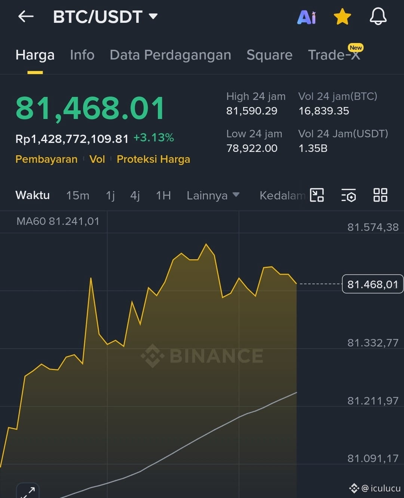Viewport: 404px width, 498px height.
Task: Tap the axis label 81.574,38
Action: click(x=373, y=227)
